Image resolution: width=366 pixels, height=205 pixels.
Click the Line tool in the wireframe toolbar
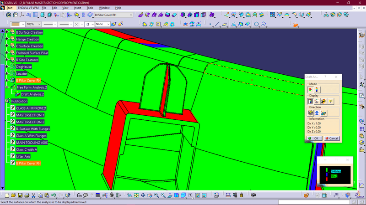click(x=217, y=24)
